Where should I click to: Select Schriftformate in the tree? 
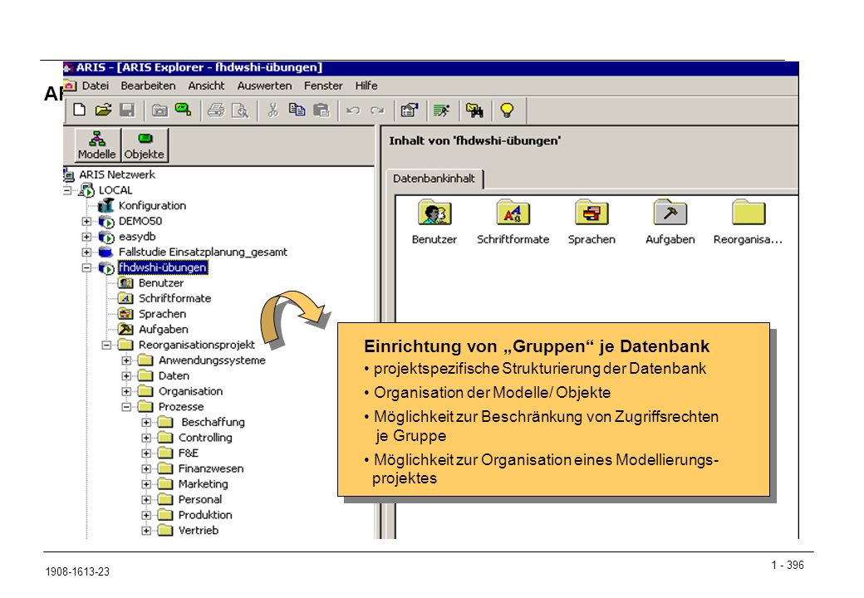point(174,298)
